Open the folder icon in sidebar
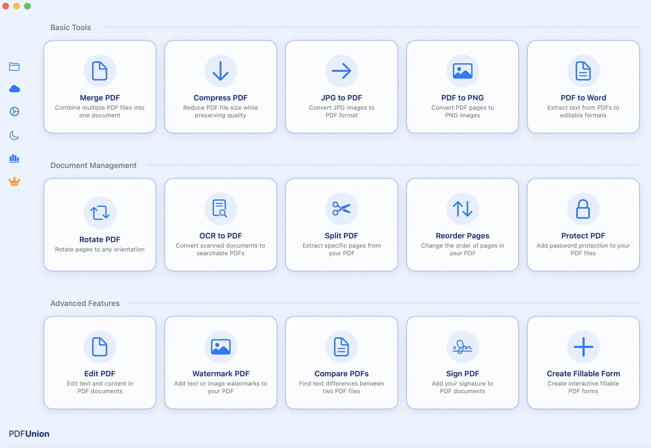Screen dimensions: 651x448 point(14,66)
